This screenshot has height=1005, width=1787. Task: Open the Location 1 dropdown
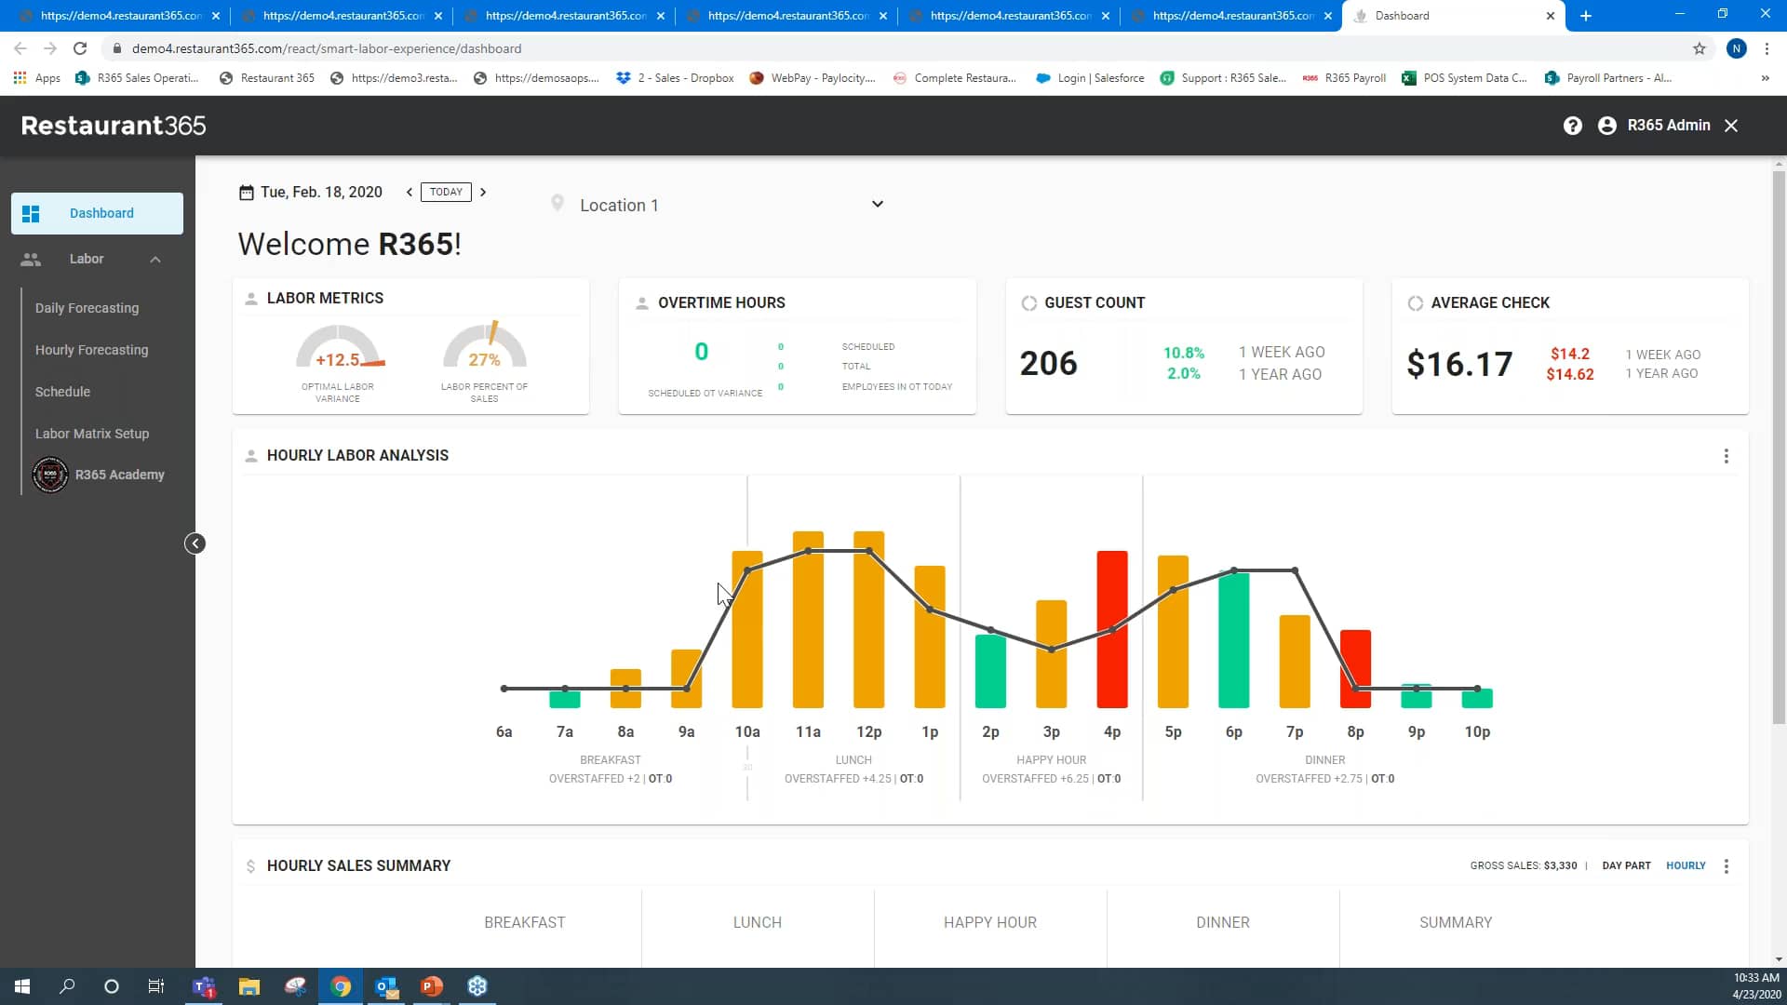click(x=877, y=203)
